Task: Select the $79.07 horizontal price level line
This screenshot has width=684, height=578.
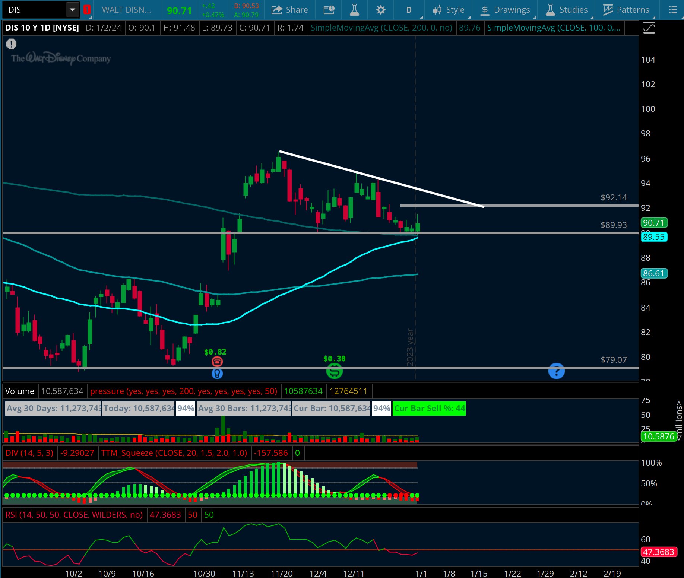Action: (320, 368)
